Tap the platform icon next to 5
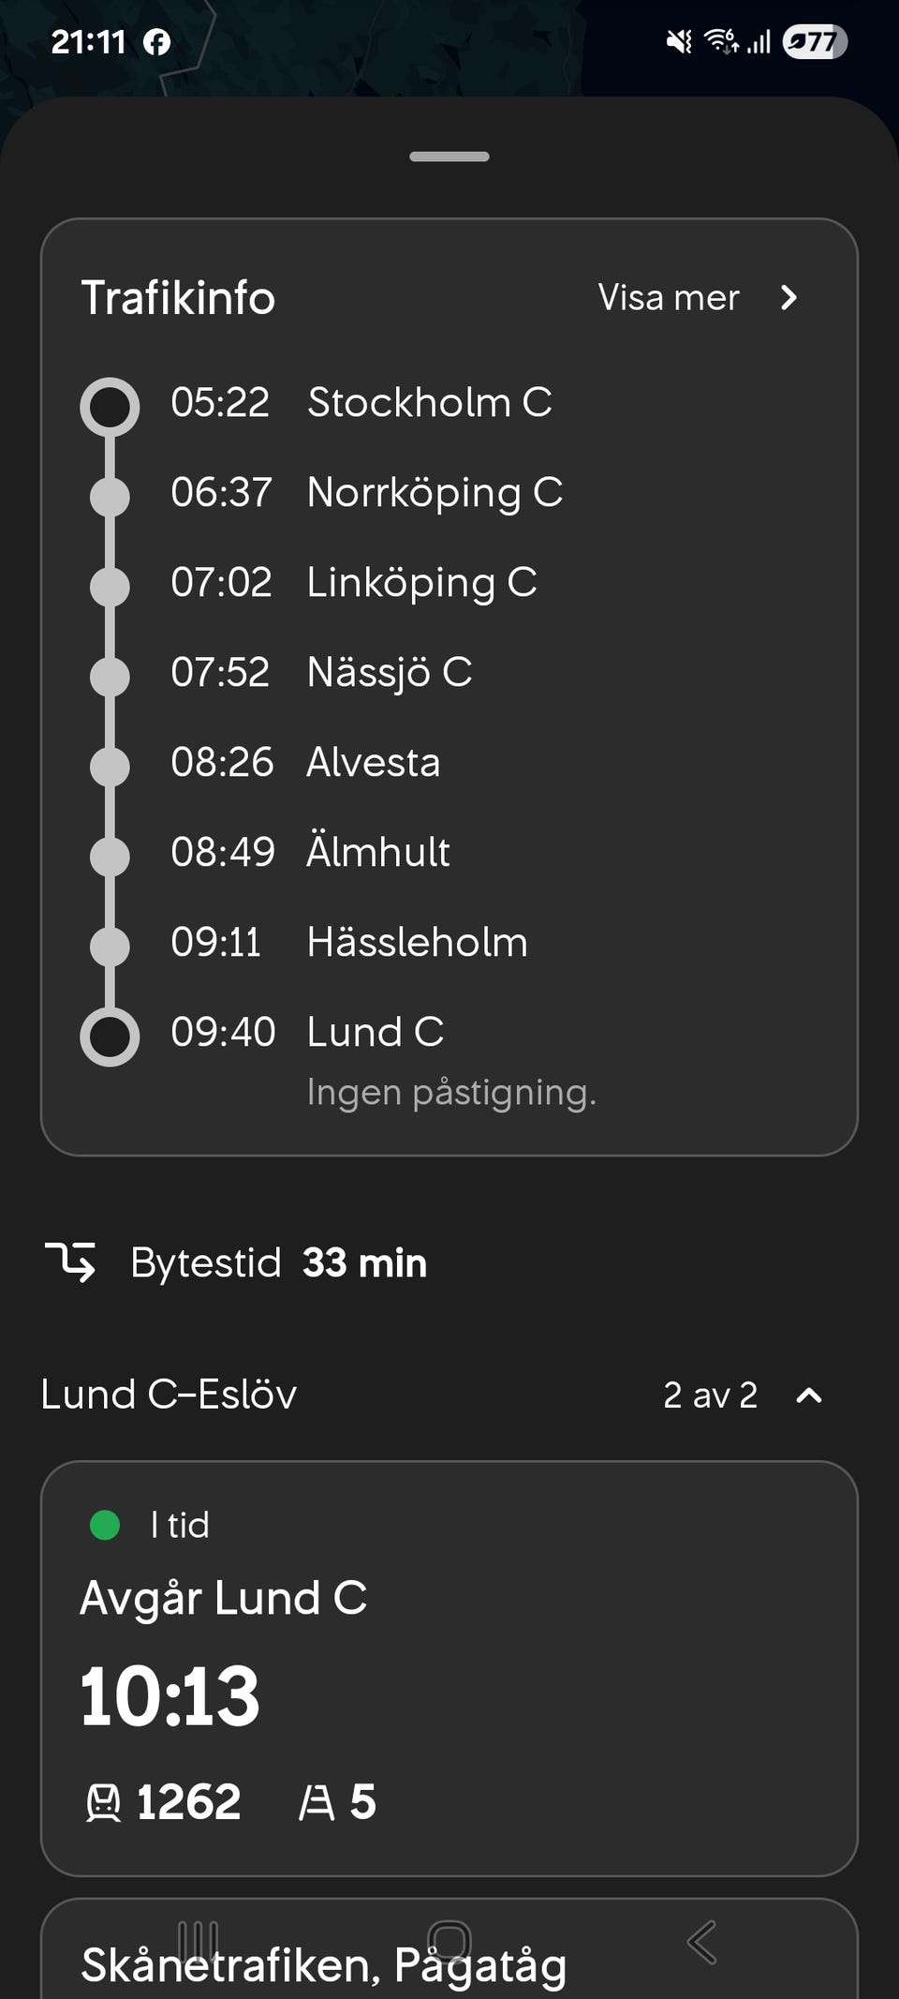 [317, 1802]
